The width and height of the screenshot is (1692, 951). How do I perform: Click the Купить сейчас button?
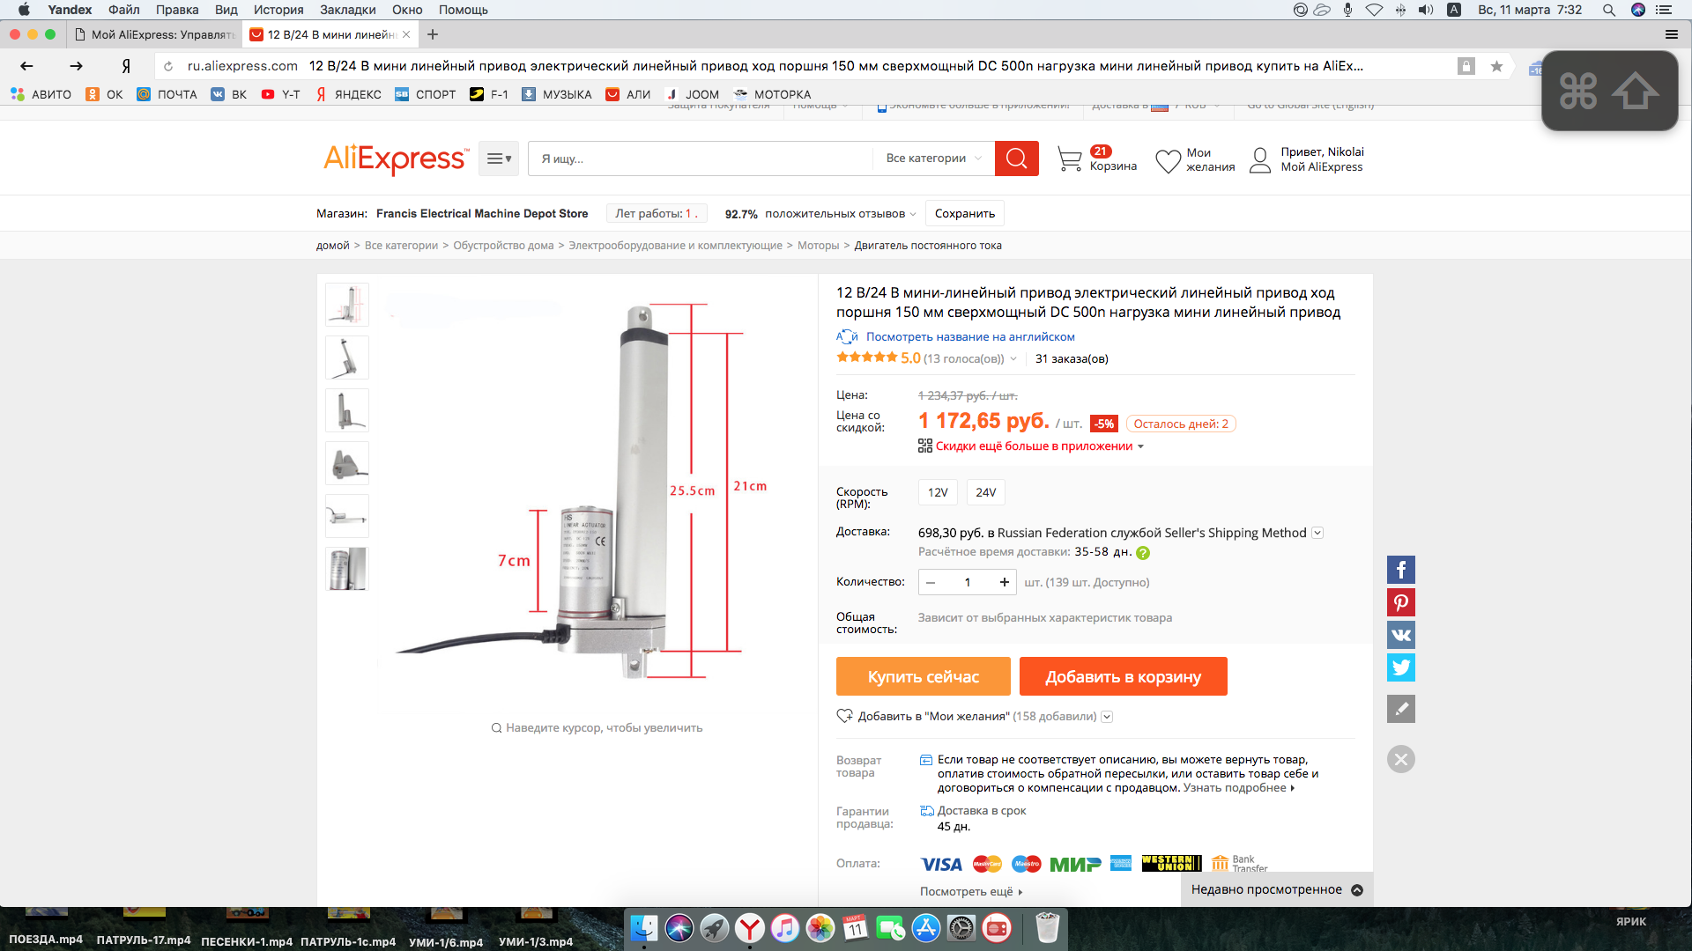click(923, 676)
